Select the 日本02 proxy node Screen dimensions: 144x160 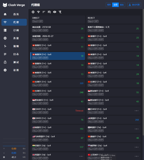click(x=113, y=111)
